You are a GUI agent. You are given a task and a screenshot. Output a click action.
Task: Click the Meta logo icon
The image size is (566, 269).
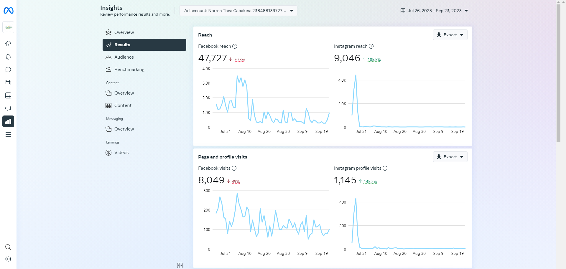[x=8, y=11]
